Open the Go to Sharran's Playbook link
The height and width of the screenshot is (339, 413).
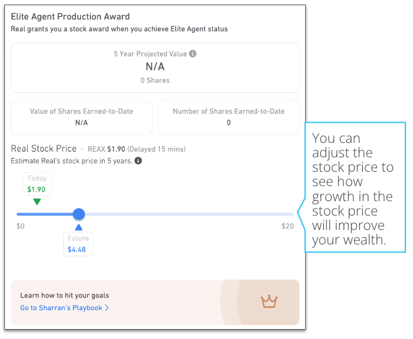[64, 308]
